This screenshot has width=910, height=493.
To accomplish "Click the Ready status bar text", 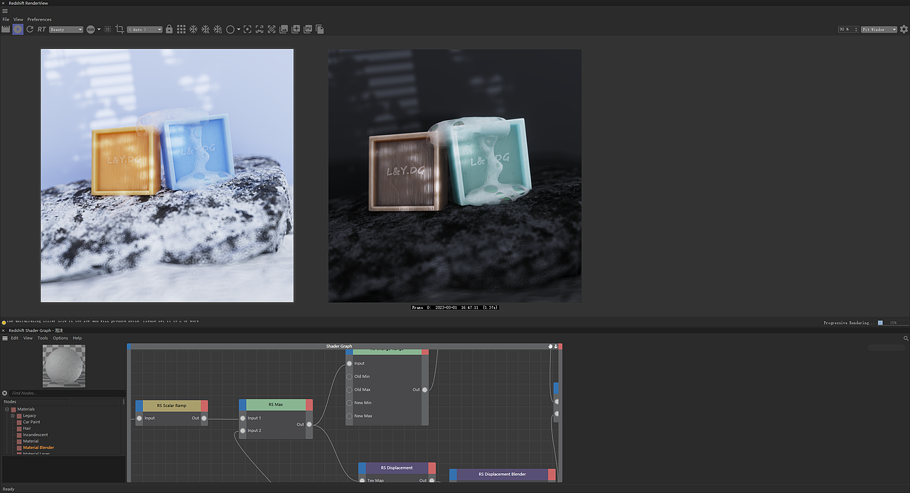I will pos(8,489).
